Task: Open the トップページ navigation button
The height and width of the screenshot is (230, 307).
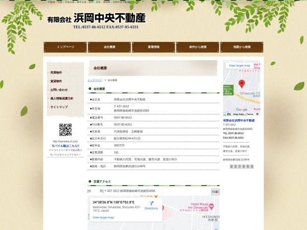Action: tap(65, 47)
